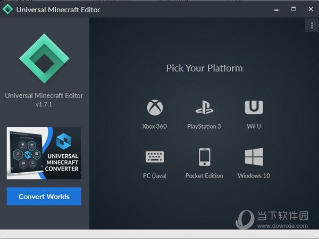Pick the Windows 10 logo icon
The width and height of the screenshot is (319, 239).
(254, 157)
